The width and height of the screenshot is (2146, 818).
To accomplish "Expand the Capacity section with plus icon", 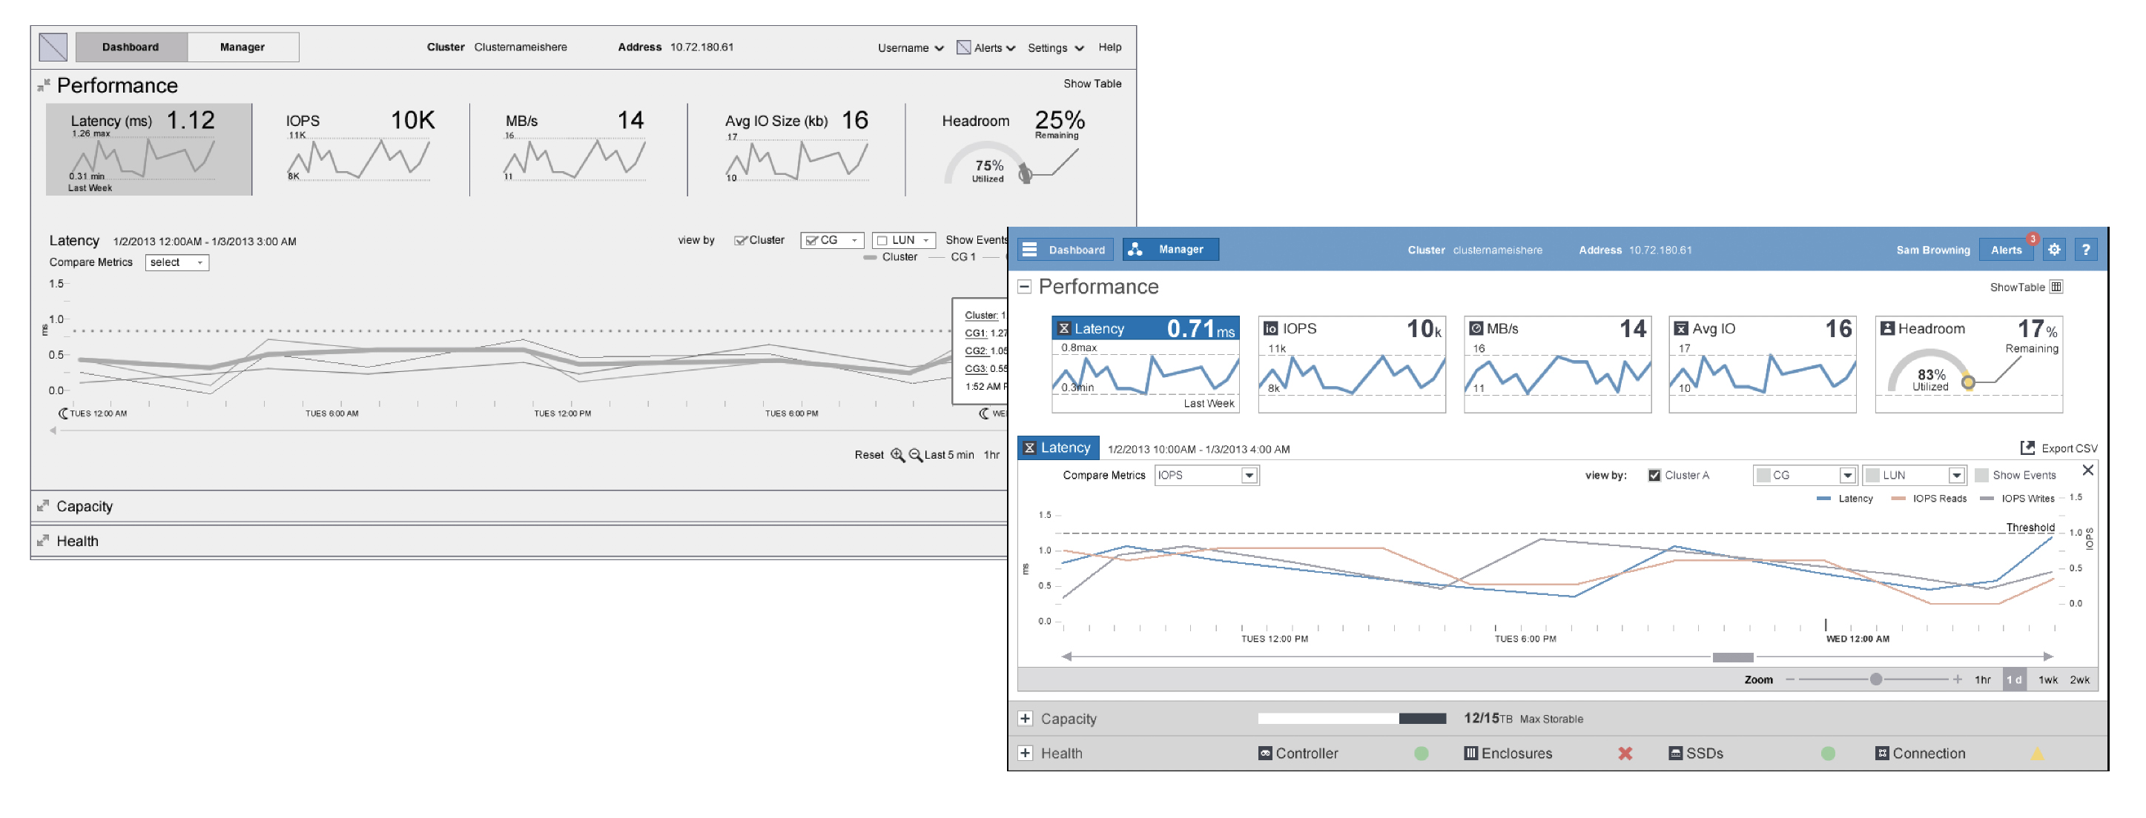I will pyautogui.click(x=1026, y=718).
